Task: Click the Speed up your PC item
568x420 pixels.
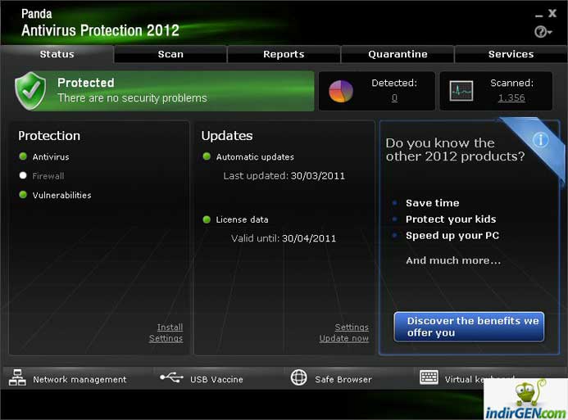Action: (452, 236)
